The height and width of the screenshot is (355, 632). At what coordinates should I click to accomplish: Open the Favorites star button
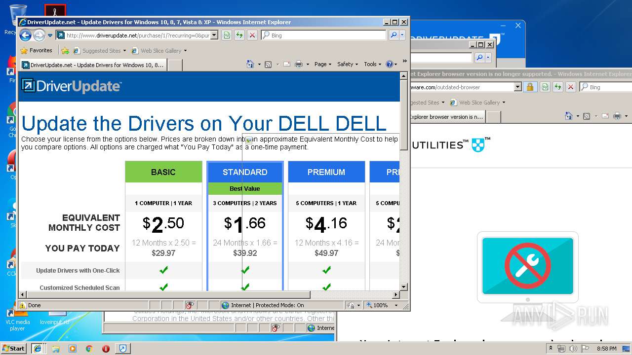(x=37, y=50)
